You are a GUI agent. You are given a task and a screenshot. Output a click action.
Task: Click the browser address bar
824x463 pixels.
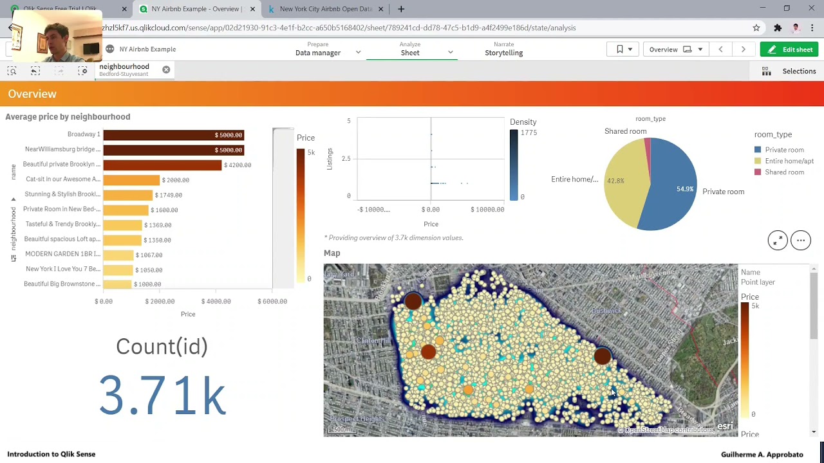425,28
